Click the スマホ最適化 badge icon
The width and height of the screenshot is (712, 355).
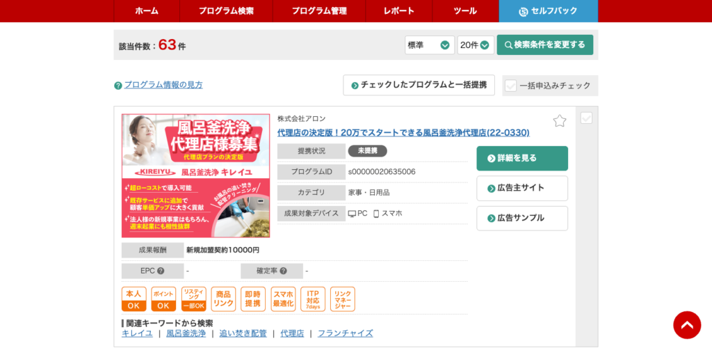(283, 299)
